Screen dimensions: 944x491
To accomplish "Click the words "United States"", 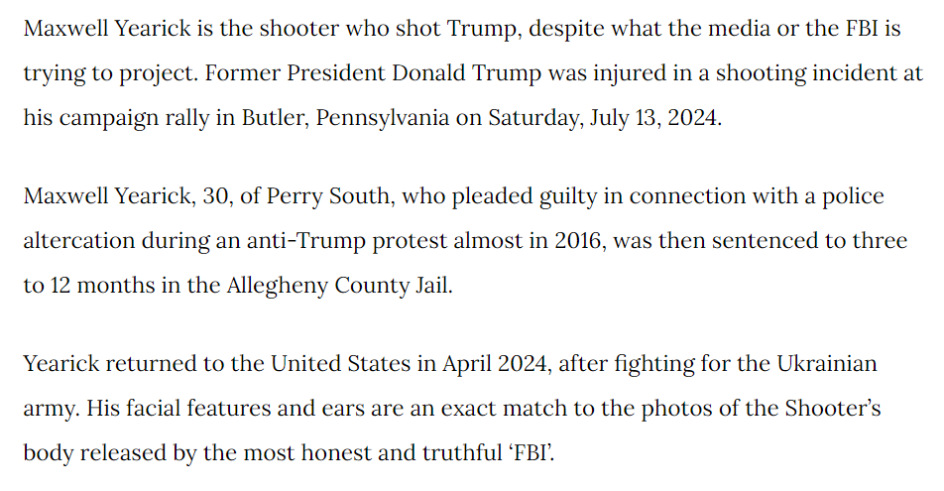I will click(334, 363).
